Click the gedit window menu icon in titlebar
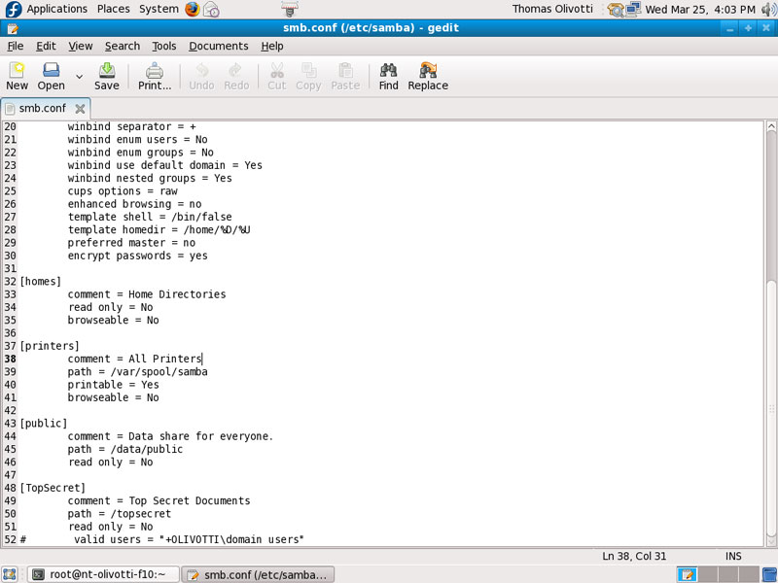Screen dimensions: 778x583 [x=13, y=29]
